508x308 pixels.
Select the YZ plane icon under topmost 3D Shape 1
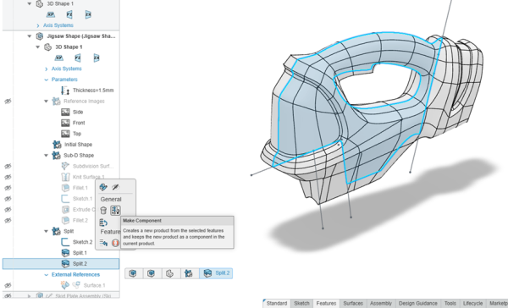[69, 14]
